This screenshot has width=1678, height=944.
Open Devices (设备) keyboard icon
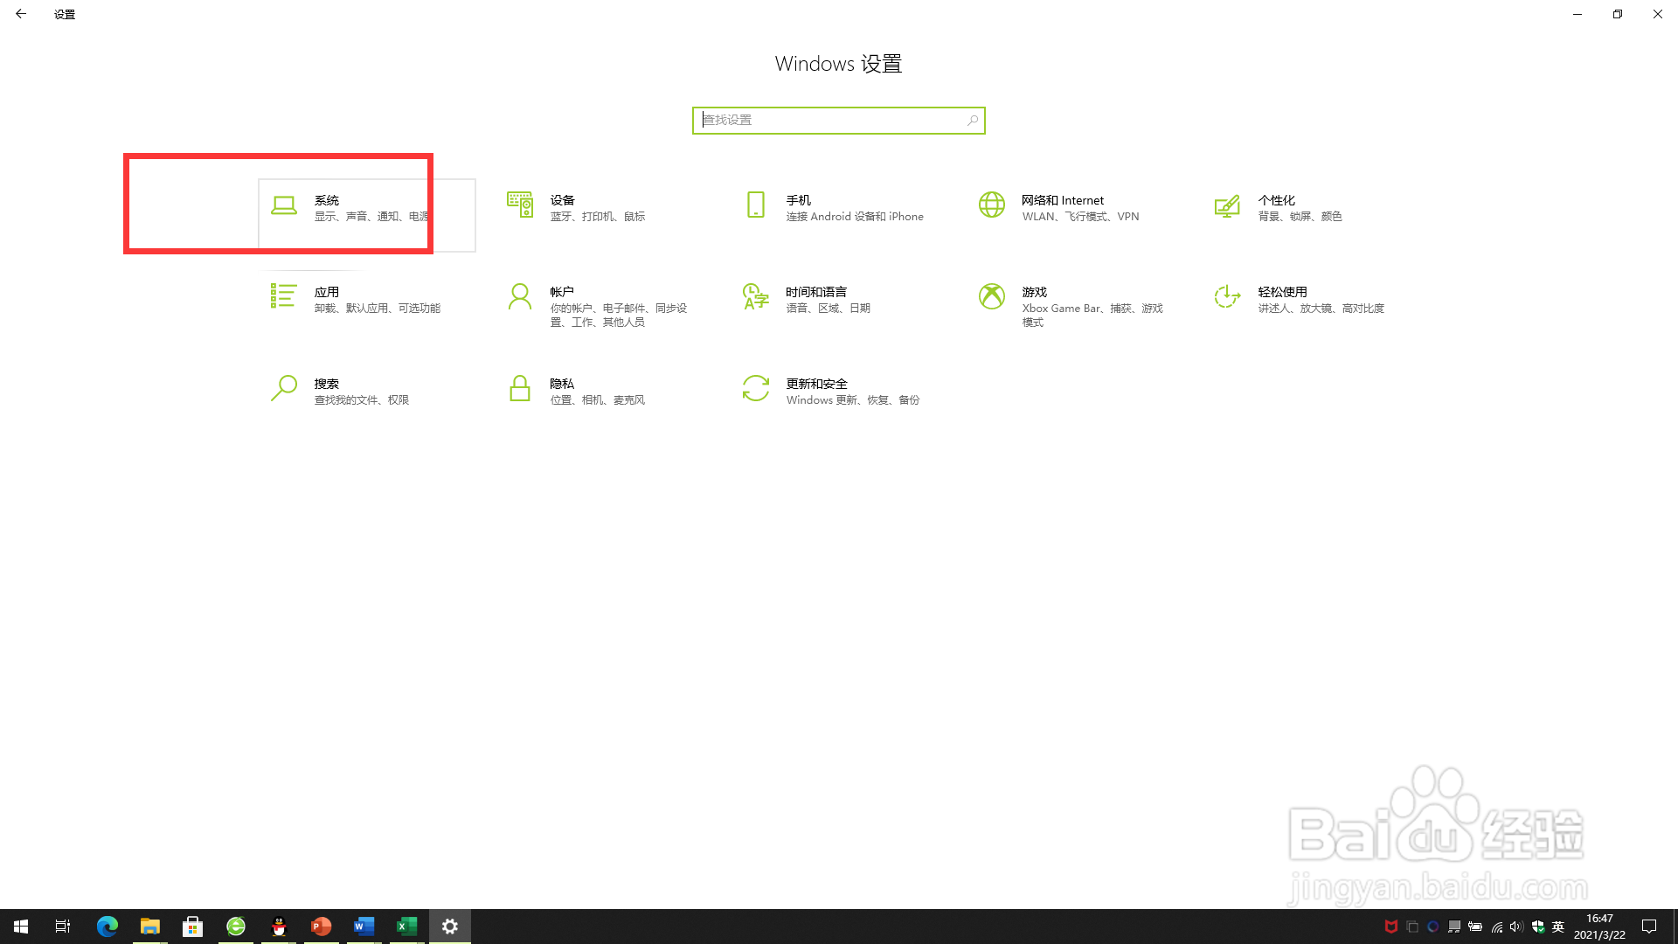(520, 205)
